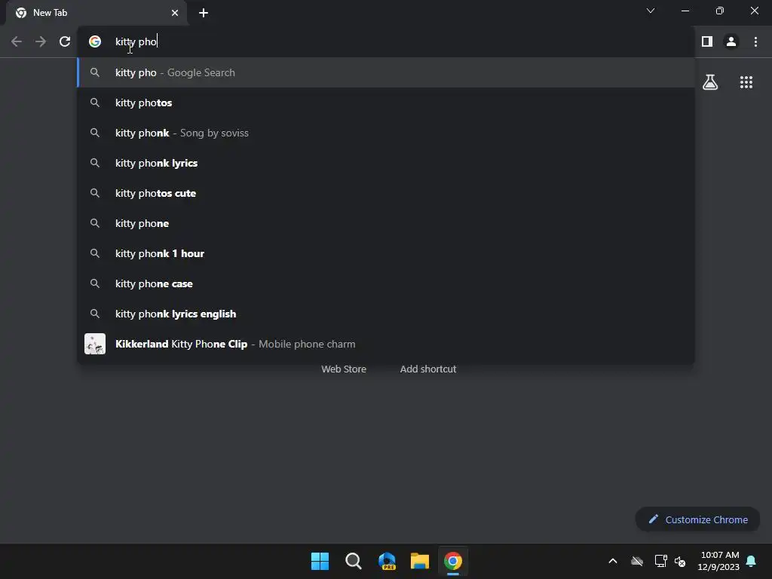Open Chrome three-dot menu
The height and width of the screenshot is (579, 772).
pyautogui.click(x=755, y=42)
